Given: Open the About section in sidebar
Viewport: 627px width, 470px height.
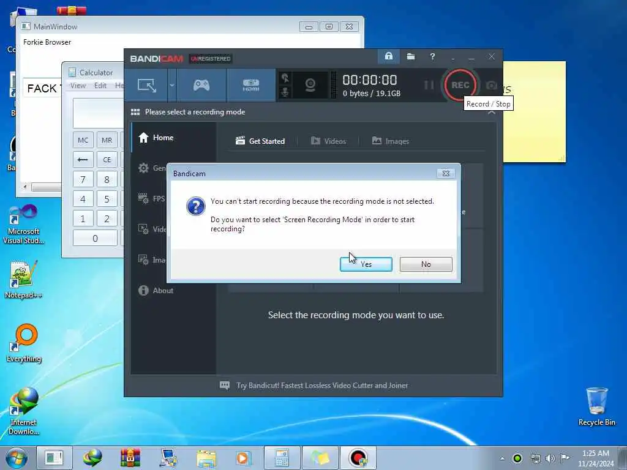Looking at the screenshot, I should click(173, 291).
